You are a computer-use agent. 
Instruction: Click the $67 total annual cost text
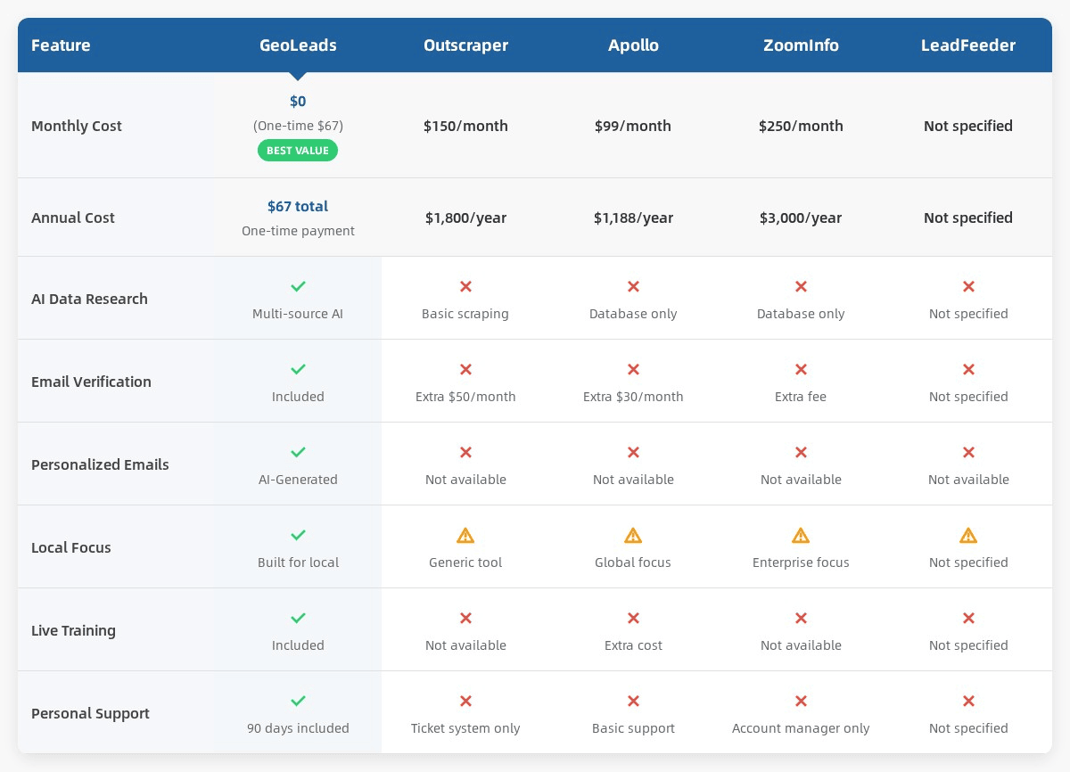coord(298,207)
